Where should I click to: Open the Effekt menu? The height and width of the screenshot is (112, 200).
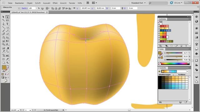click(x=55, y=3)
